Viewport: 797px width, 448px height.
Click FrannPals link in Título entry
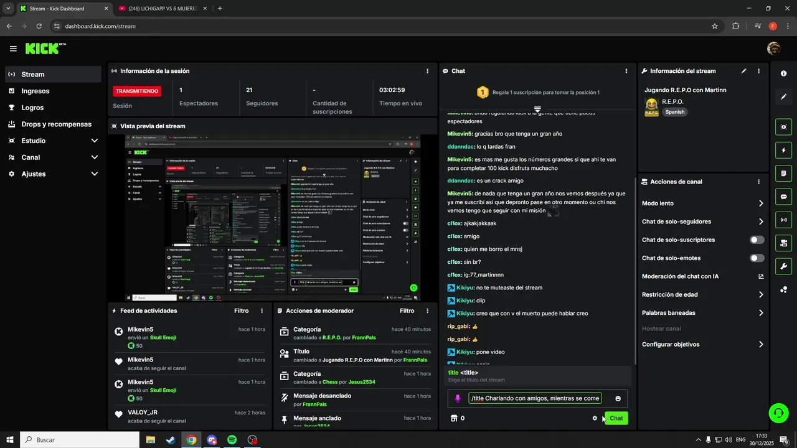click(x=415, y=360)
